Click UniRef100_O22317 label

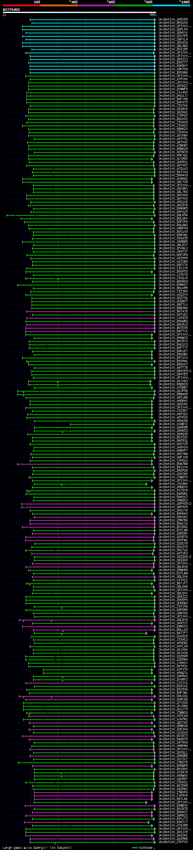click(x=173, y=759)
